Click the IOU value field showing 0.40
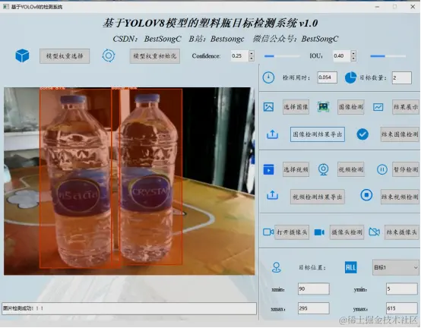This screenshot has width=421, height=328. point(341,55)
